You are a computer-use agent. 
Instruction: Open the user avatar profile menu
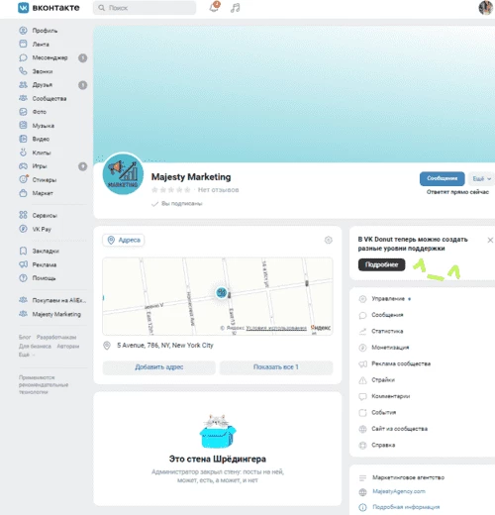click(x=485, y=8)
